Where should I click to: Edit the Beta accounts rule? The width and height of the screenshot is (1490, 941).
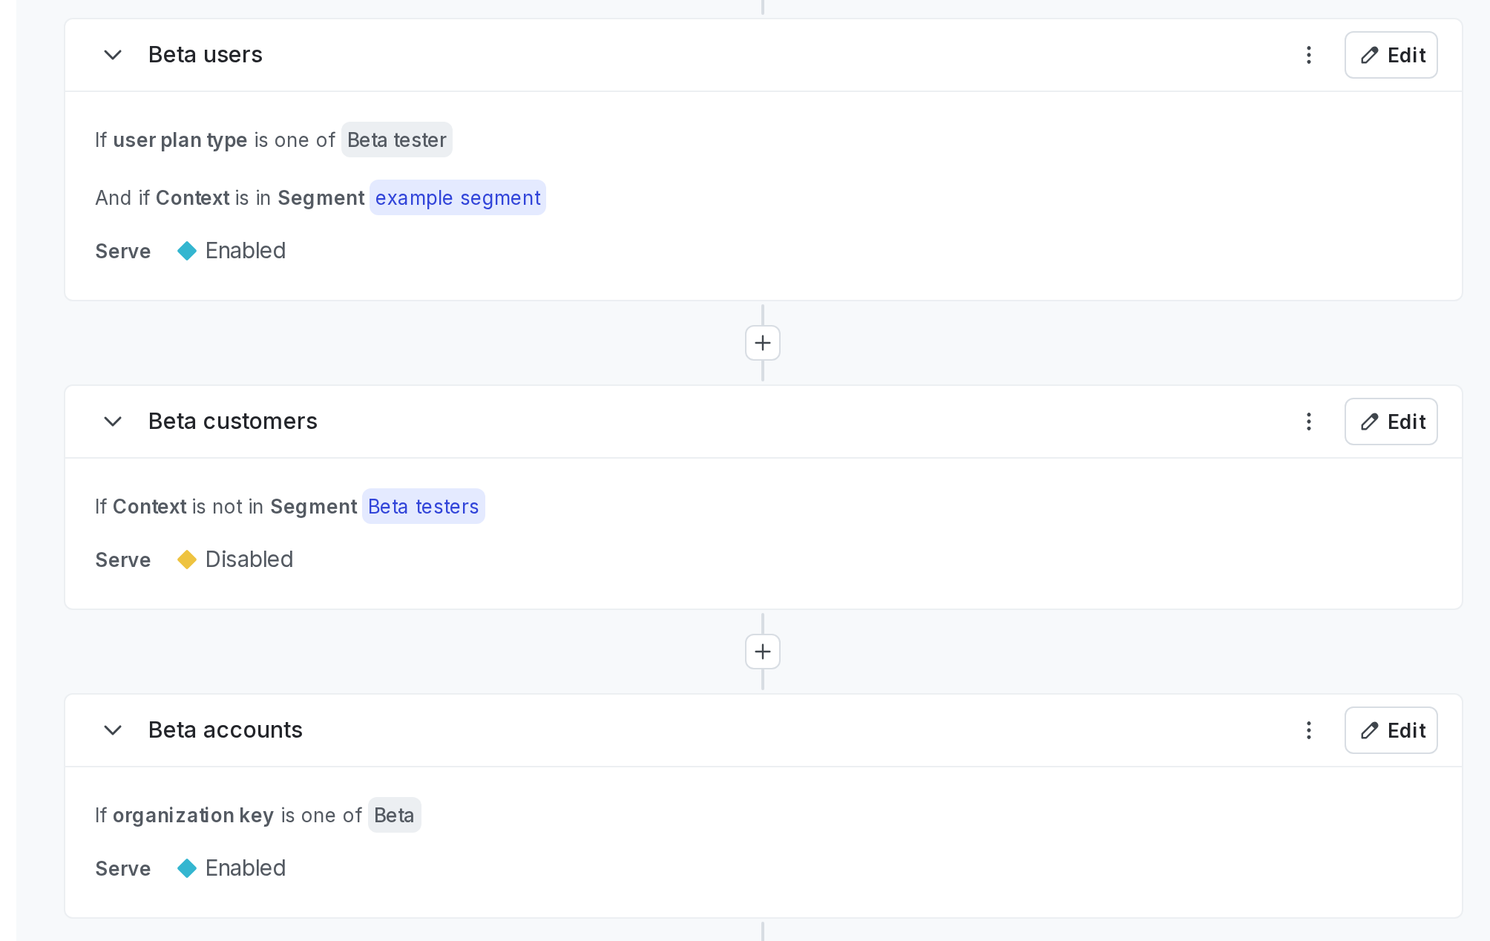click(1391, 730)
